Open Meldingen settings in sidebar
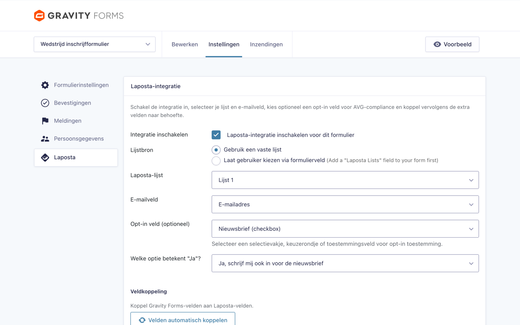 (x=76, y=121)
